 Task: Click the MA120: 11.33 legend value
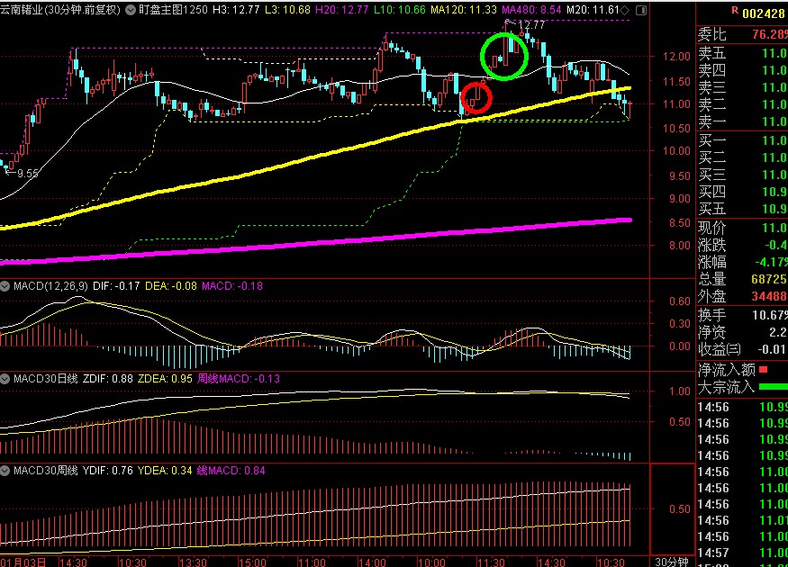[464, 10]
